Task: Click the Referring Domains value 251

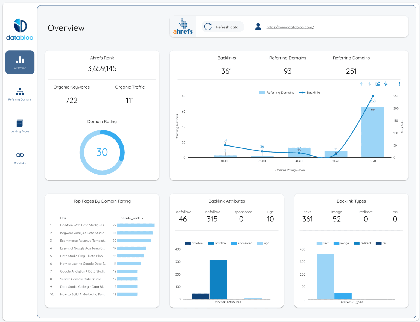Action: pos(351,71)
